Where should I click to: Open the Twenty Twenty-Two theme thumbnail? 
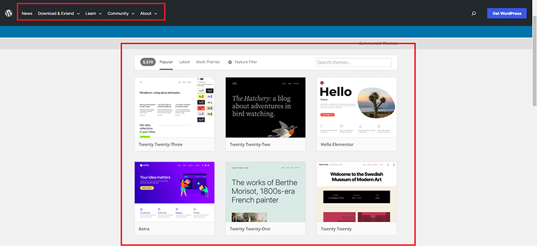(x=265, y=107)
